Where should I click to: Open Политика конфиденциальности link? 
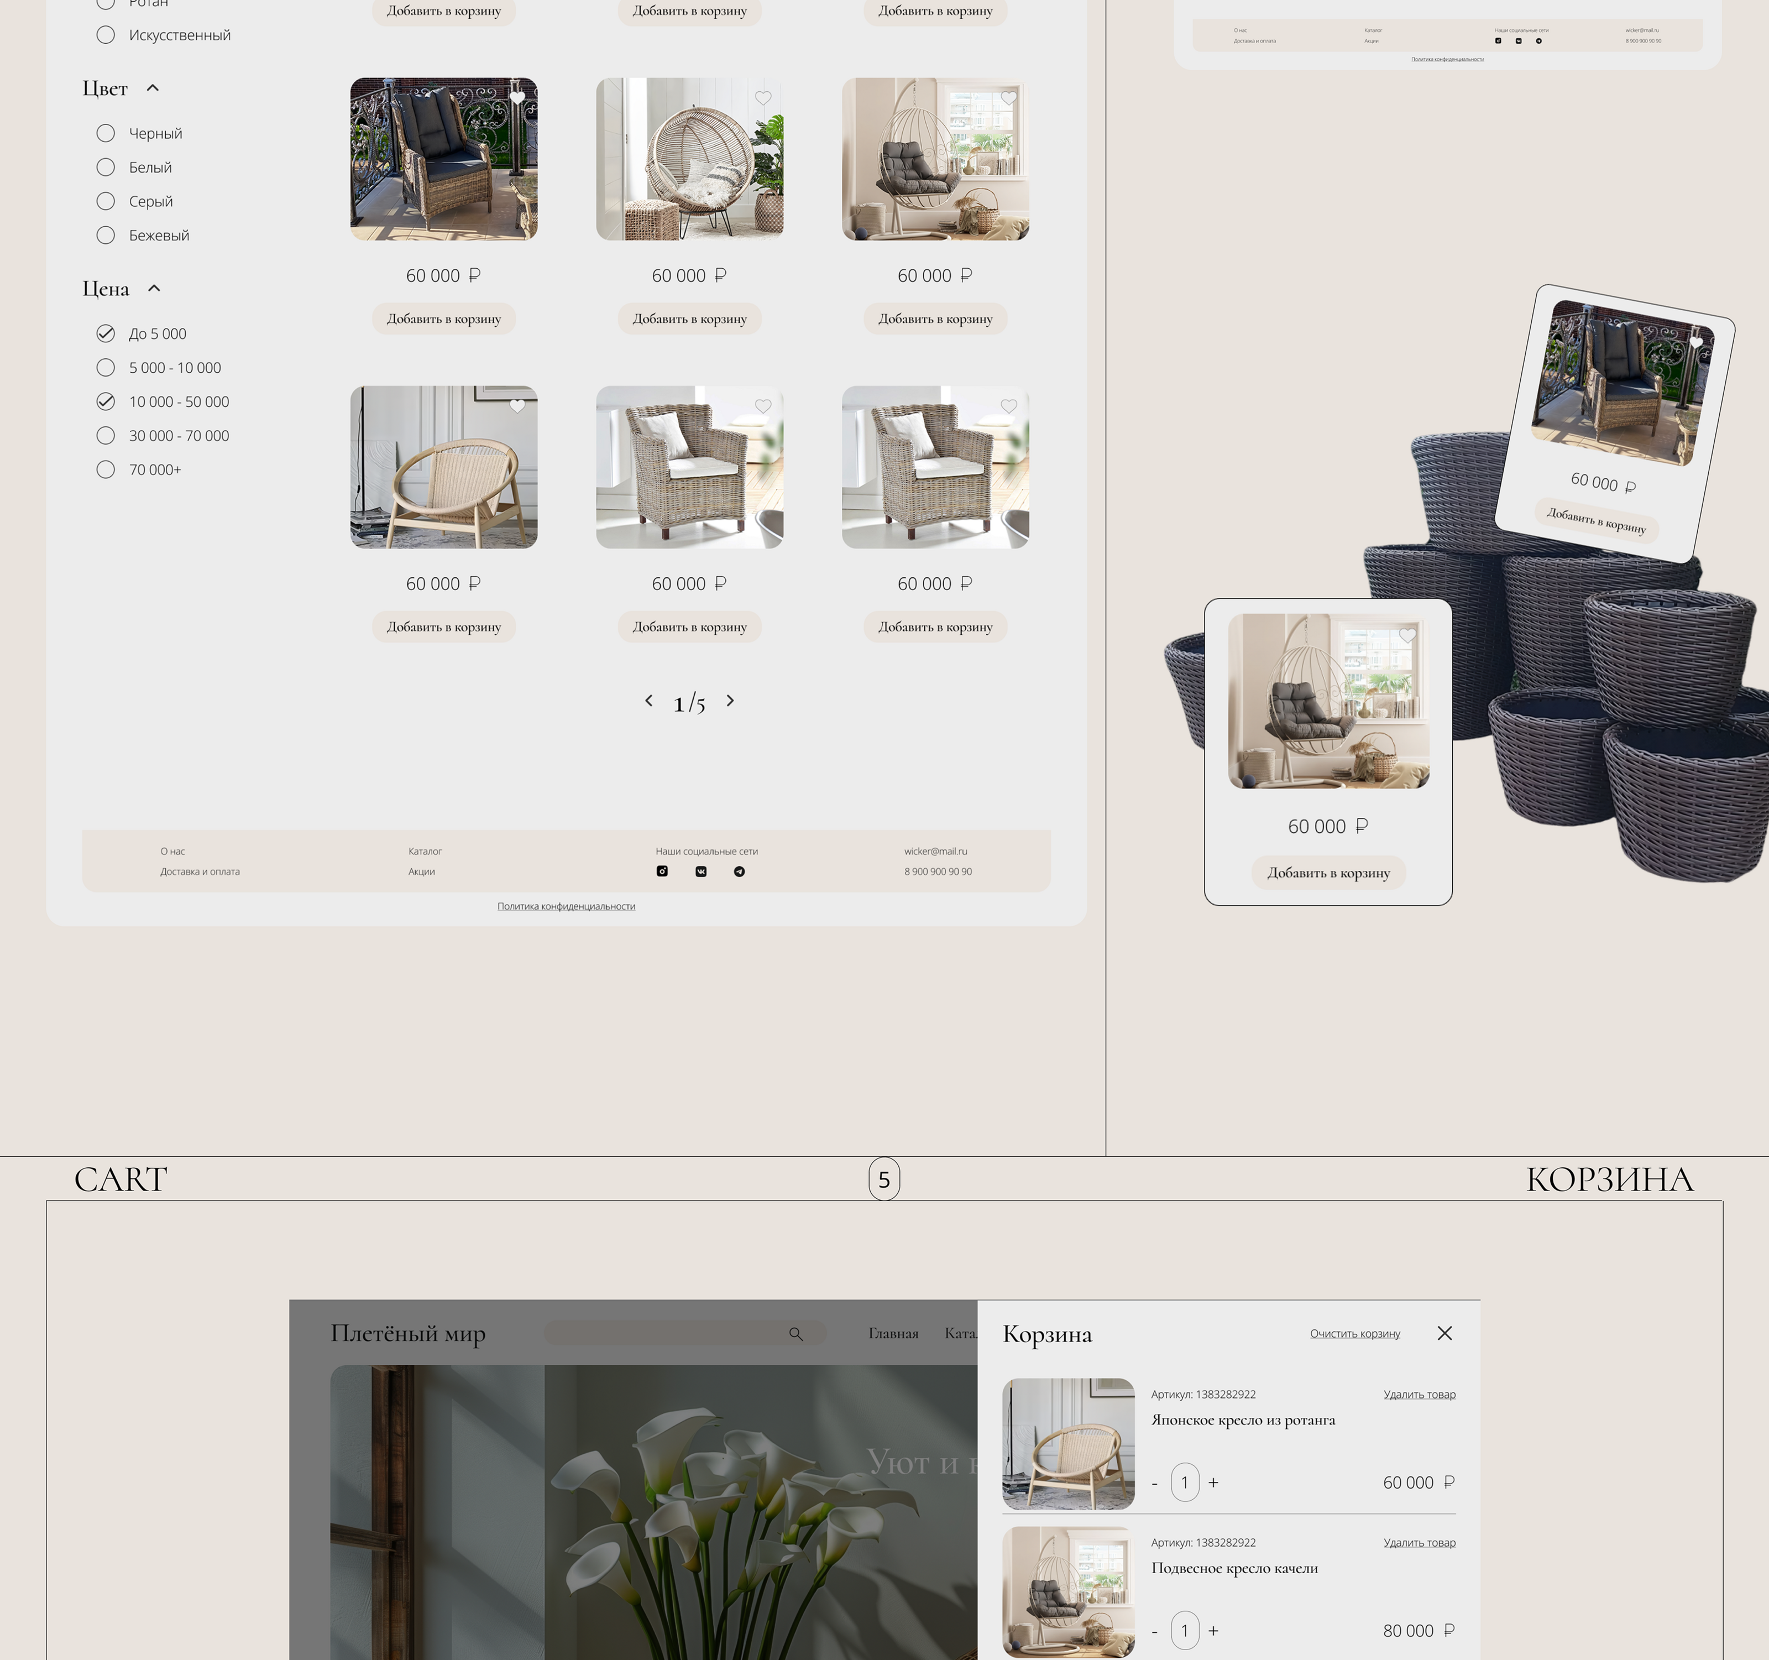(x=566, y=906)
